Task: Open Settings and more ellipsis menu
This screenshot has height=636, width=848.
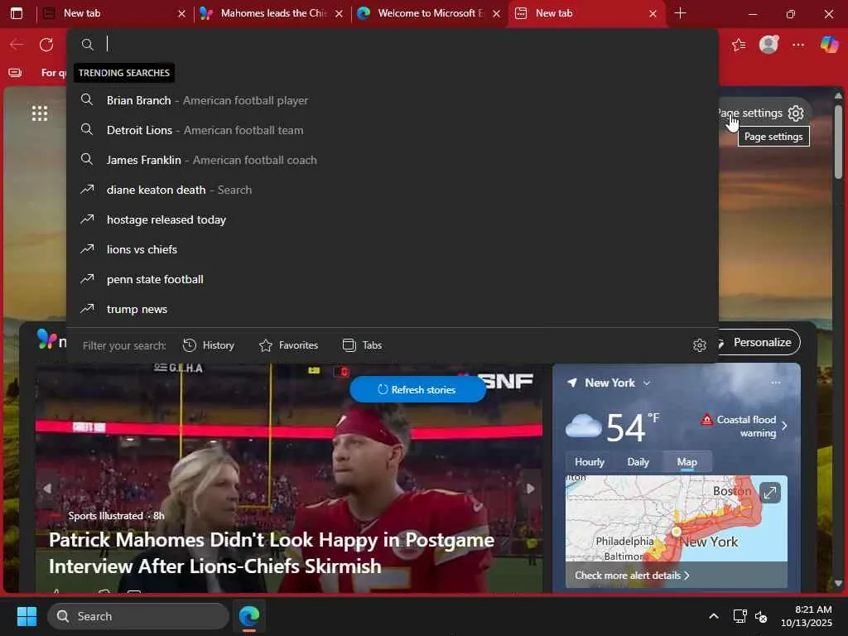Action: (798, 45)
